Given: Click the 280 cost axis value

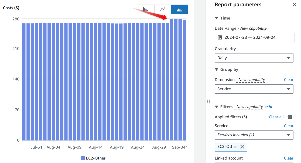Looking at the screenshot, I should coord(16,19).
